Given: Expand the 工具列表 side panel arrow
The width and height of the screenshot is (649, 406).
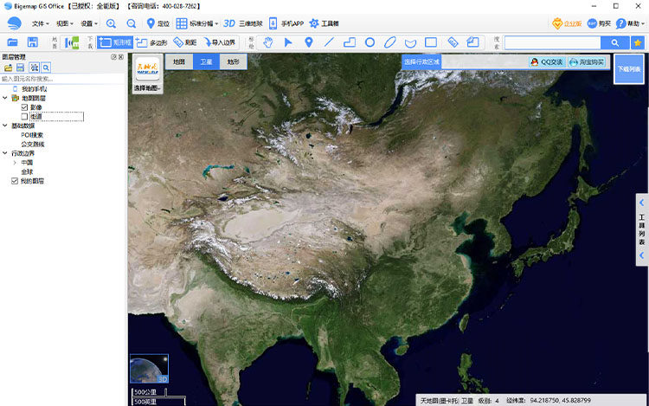Looking at the screenshot, I should 641,203.
